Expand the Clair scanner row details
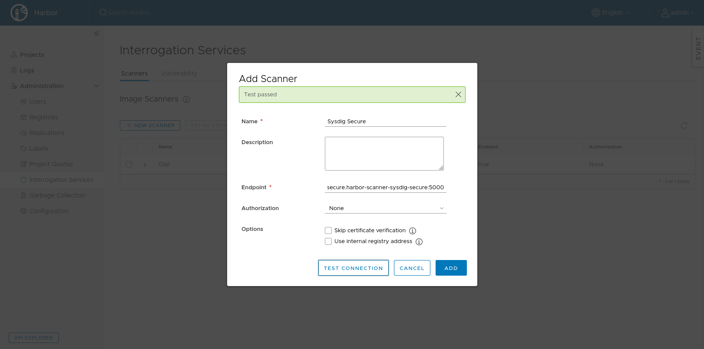 point(145,165)
